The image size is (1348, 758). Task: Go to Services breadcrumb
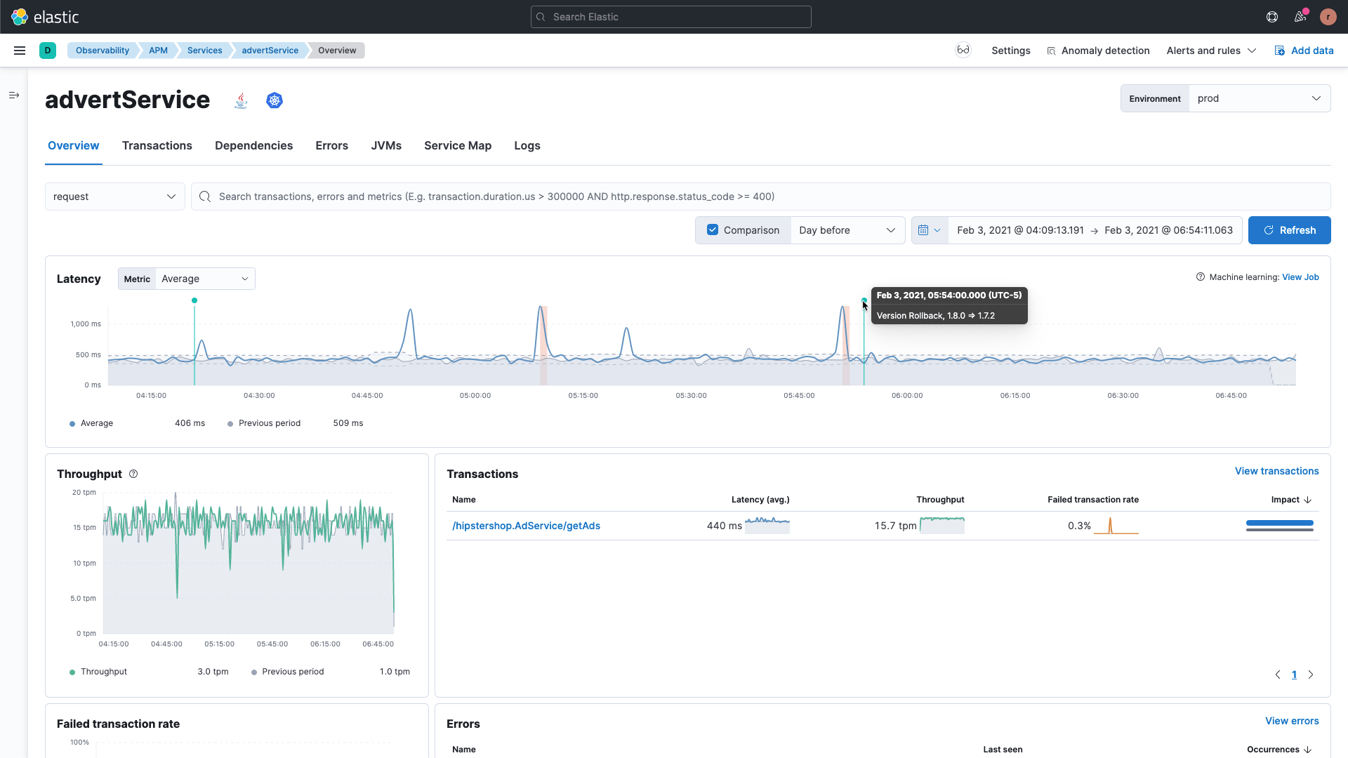point(204,51)
